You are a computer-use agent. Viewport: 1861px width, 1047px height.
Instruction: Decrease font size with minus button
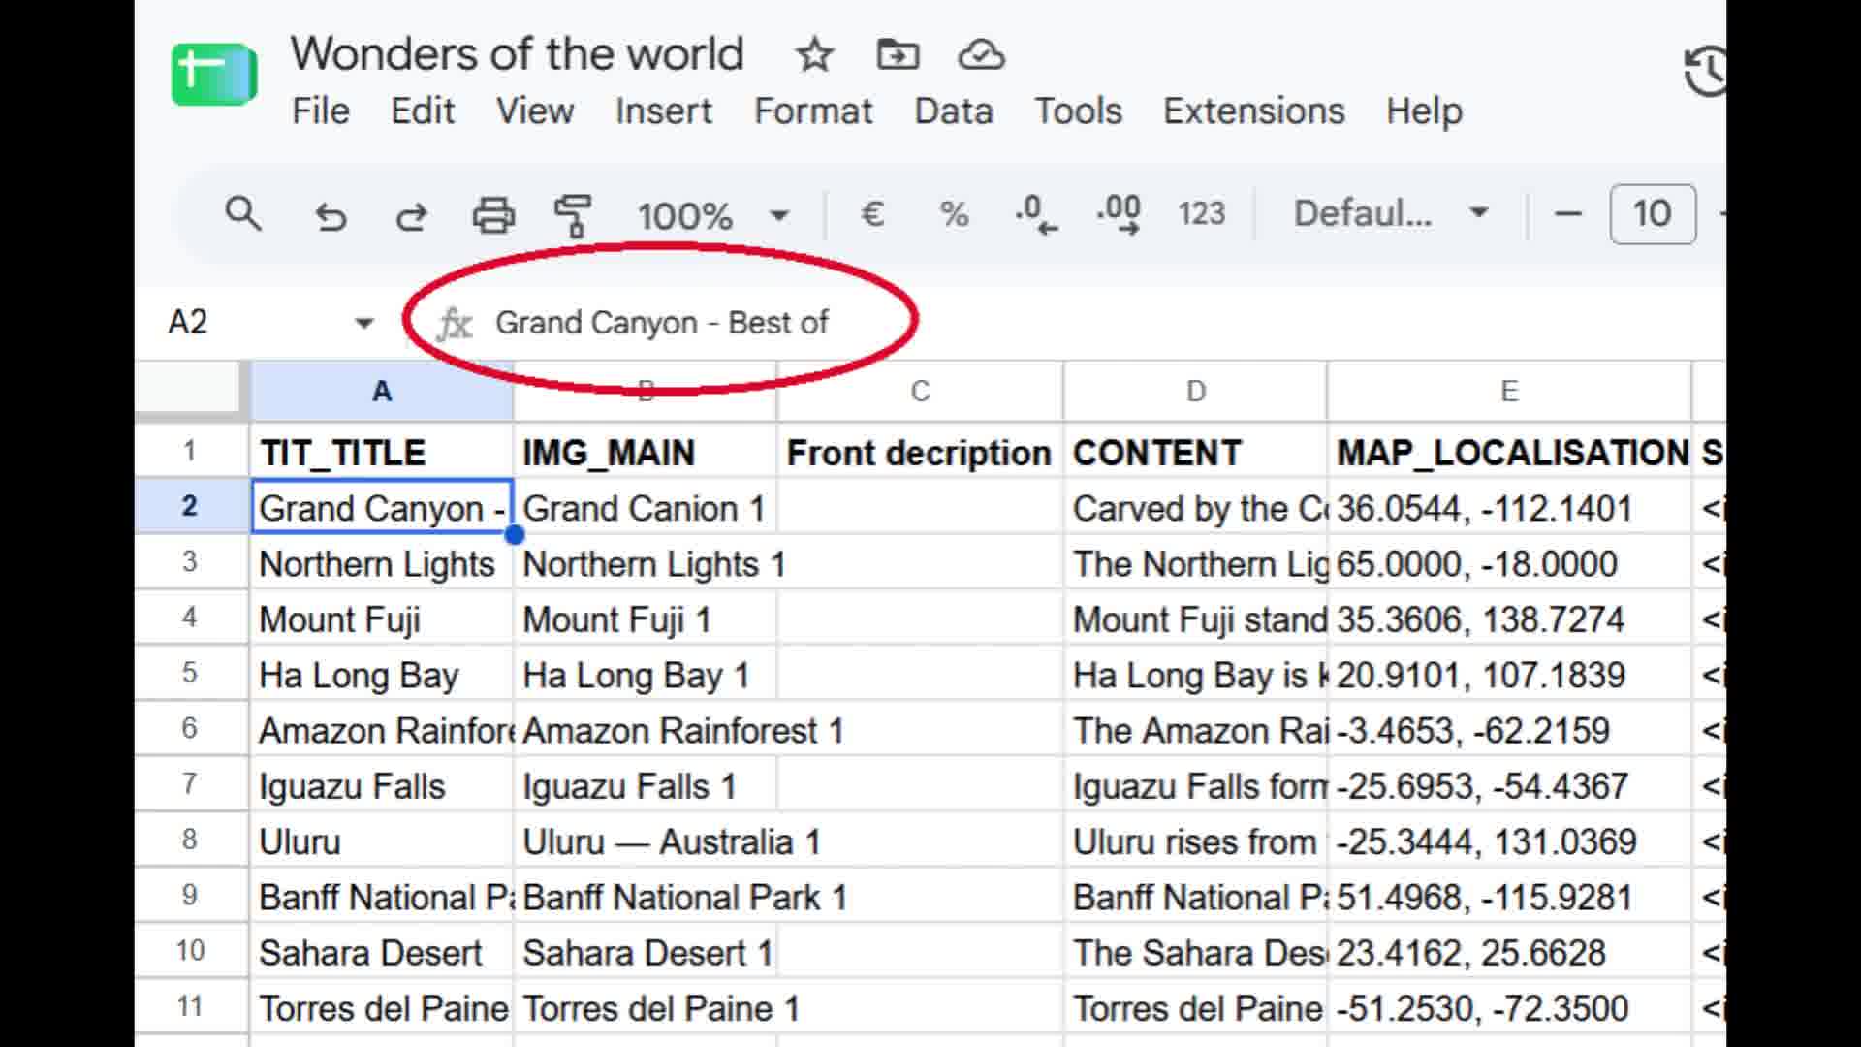(1567, 214)
